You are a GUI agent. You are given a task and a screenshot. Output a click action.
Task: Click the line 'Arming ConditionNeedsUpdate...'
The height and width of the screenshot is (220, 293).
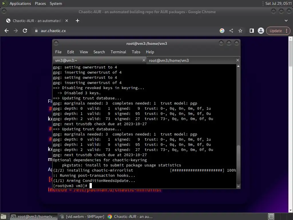[x=101, y=181]
